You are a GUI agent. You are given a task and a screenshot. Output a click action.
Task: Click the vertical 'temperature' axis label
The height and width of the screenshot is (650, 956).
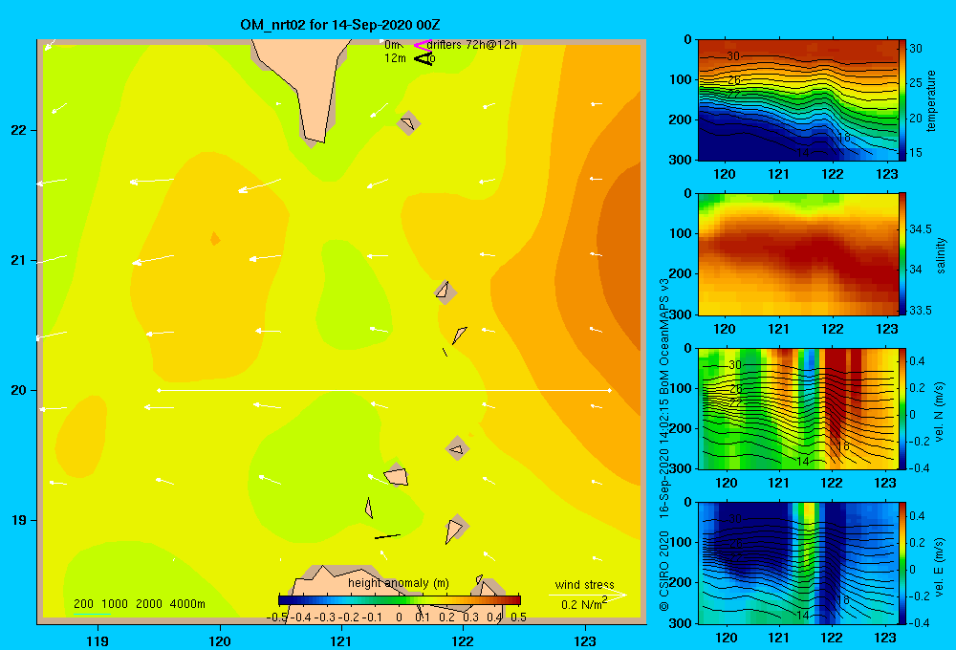(931, 100)
